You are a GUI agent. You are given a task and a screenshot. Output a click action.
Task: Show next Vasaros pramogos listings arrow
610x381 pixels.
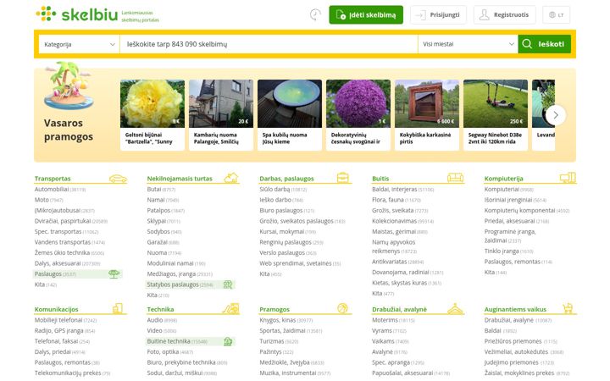(556, 115)
